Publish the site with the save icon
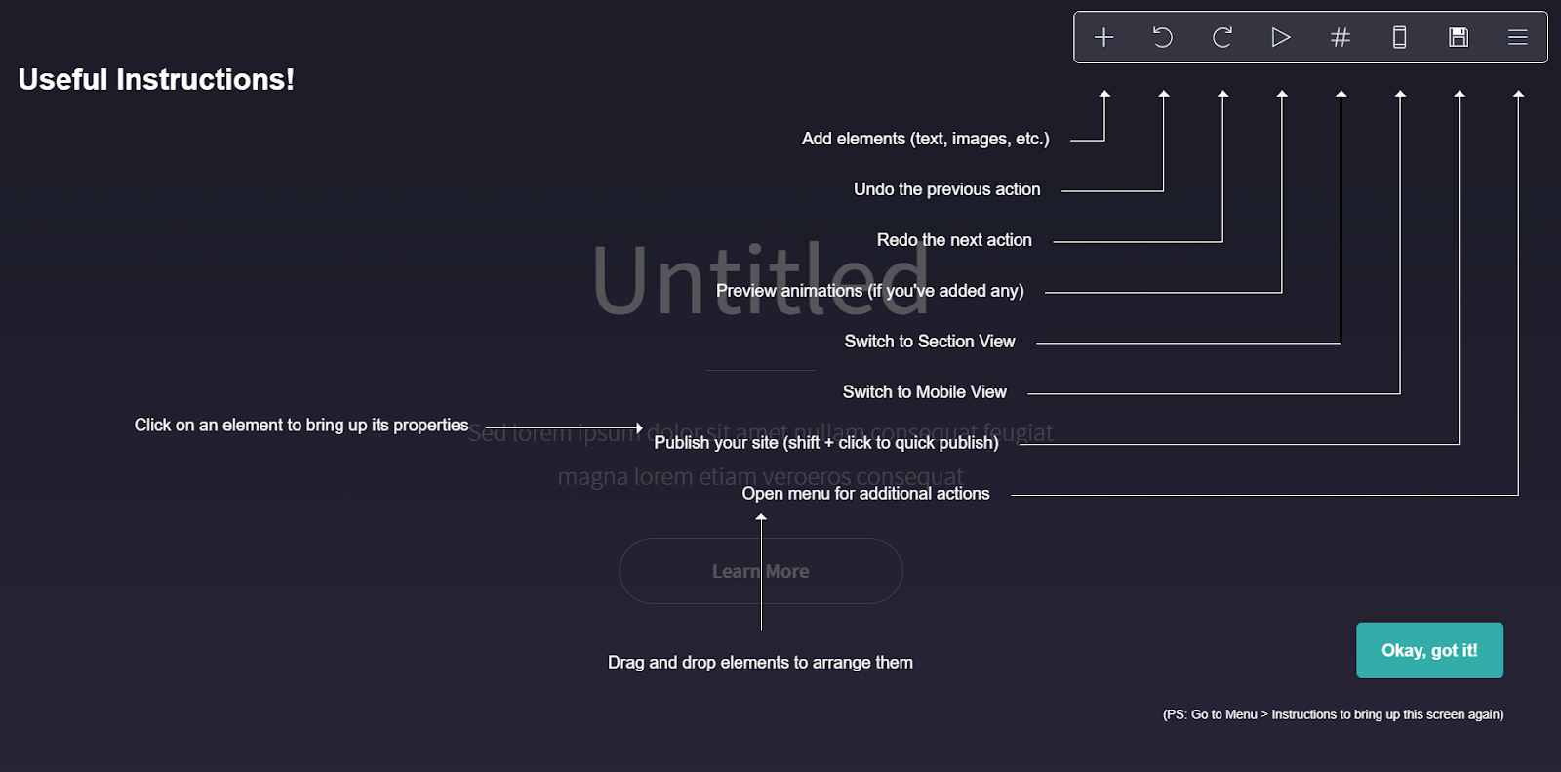The height and width of the screenshot is (772, 1561). 1459,37
